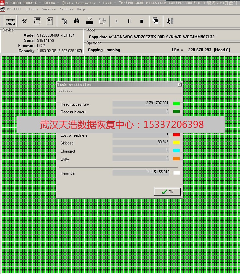Screen dimensions: 240x274
Task: Open the PC-3000 menu
Action: pyautogui.click(x=14, y=9)
